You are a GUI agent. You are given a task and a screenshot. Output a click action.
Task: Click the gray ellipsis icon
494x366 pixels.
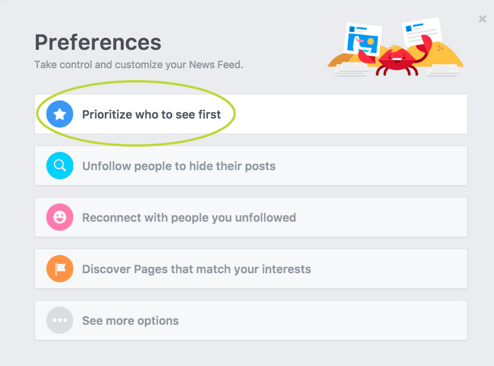point(60,320)
